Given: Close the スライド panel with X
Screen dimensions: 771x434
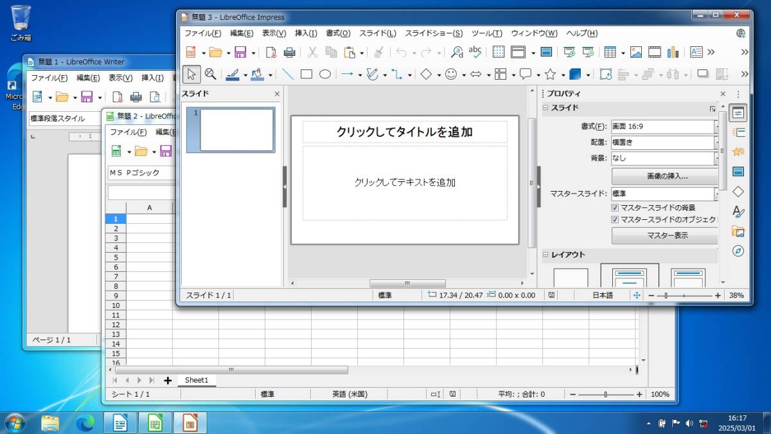Looking at the screenshot, I should (277, 94).
